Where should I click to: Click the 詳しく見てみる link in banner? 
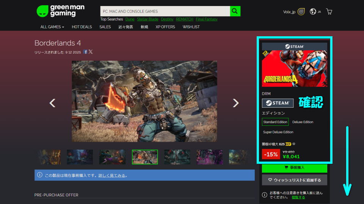112,176
